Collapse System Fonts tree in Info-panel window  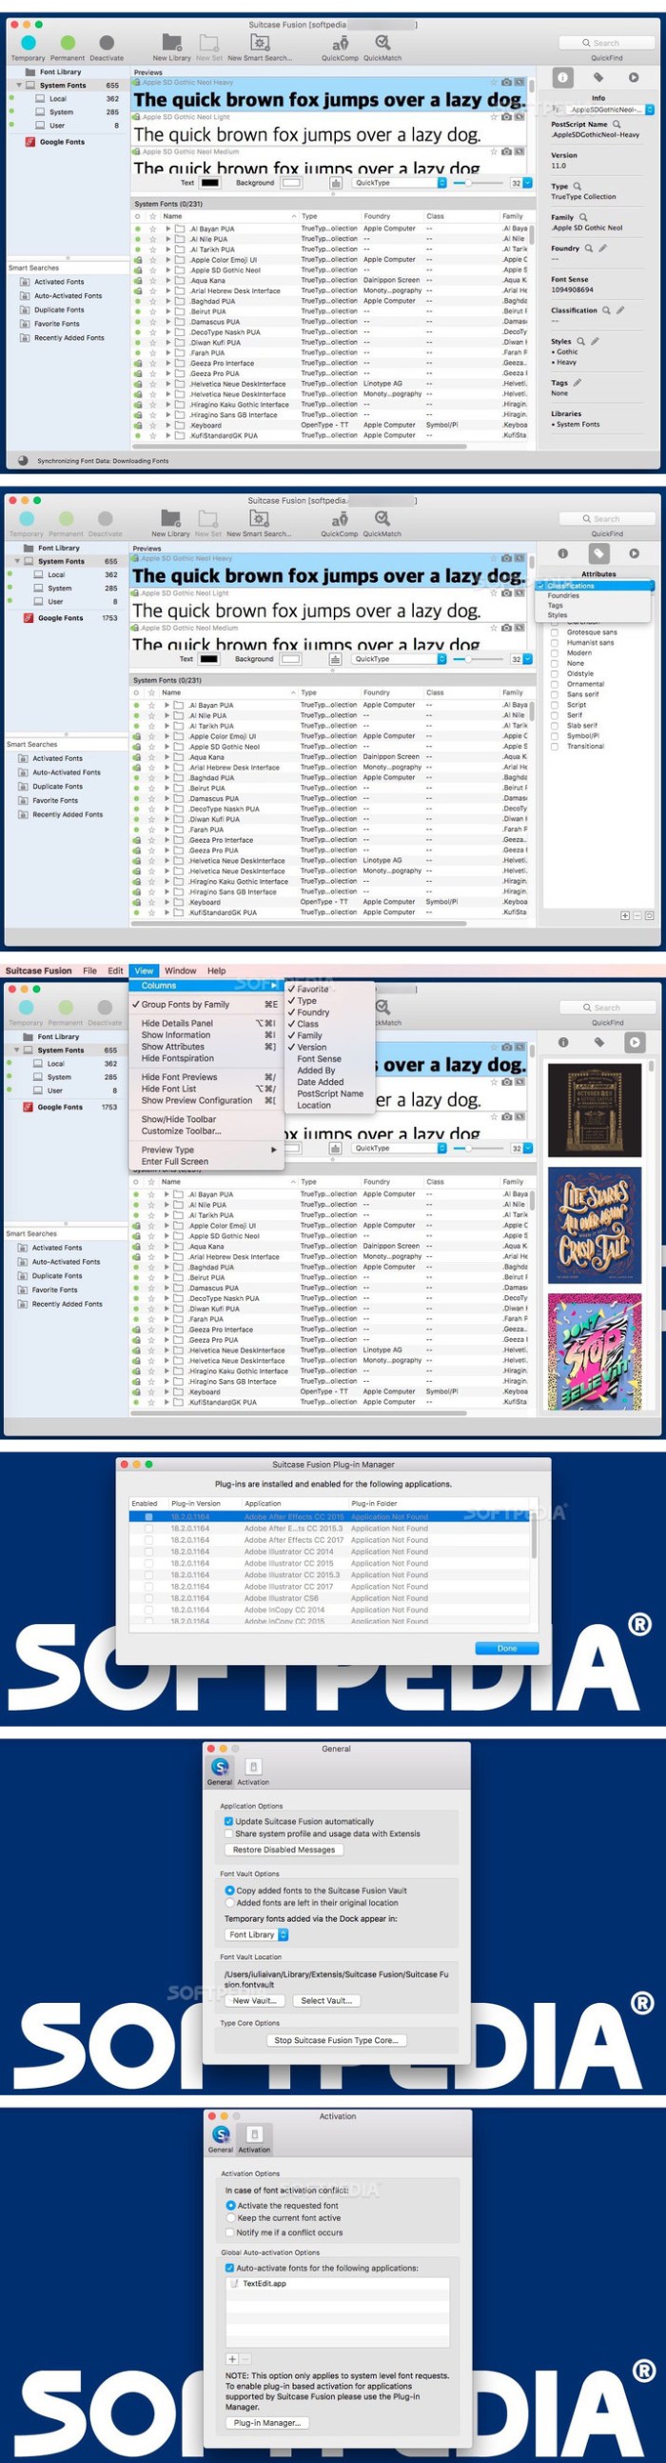click(18, 85)
